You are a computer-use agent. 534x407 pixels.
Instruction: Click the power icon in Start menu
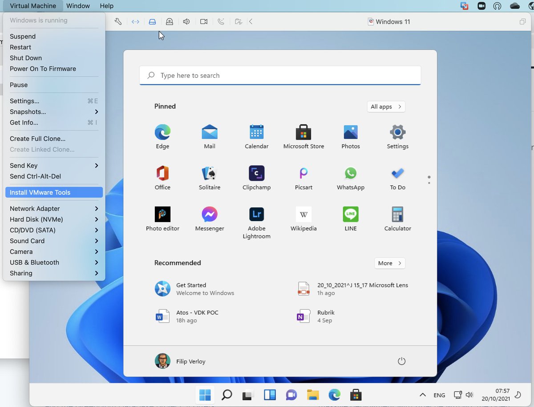[401, 361]
